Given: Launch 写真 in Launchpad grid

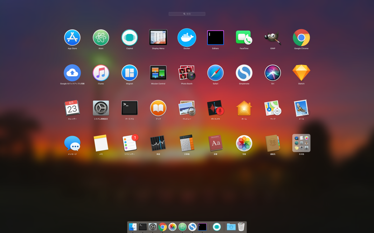Looking at the screenshot, I should click(x=244, y=143).
